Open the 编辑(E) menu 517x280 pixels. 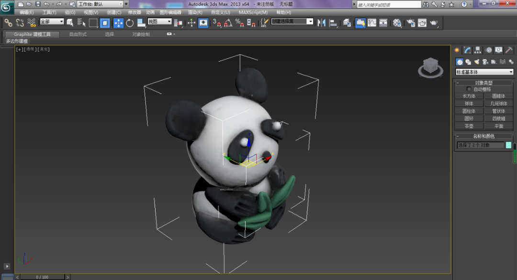click(x=27, y=12)
